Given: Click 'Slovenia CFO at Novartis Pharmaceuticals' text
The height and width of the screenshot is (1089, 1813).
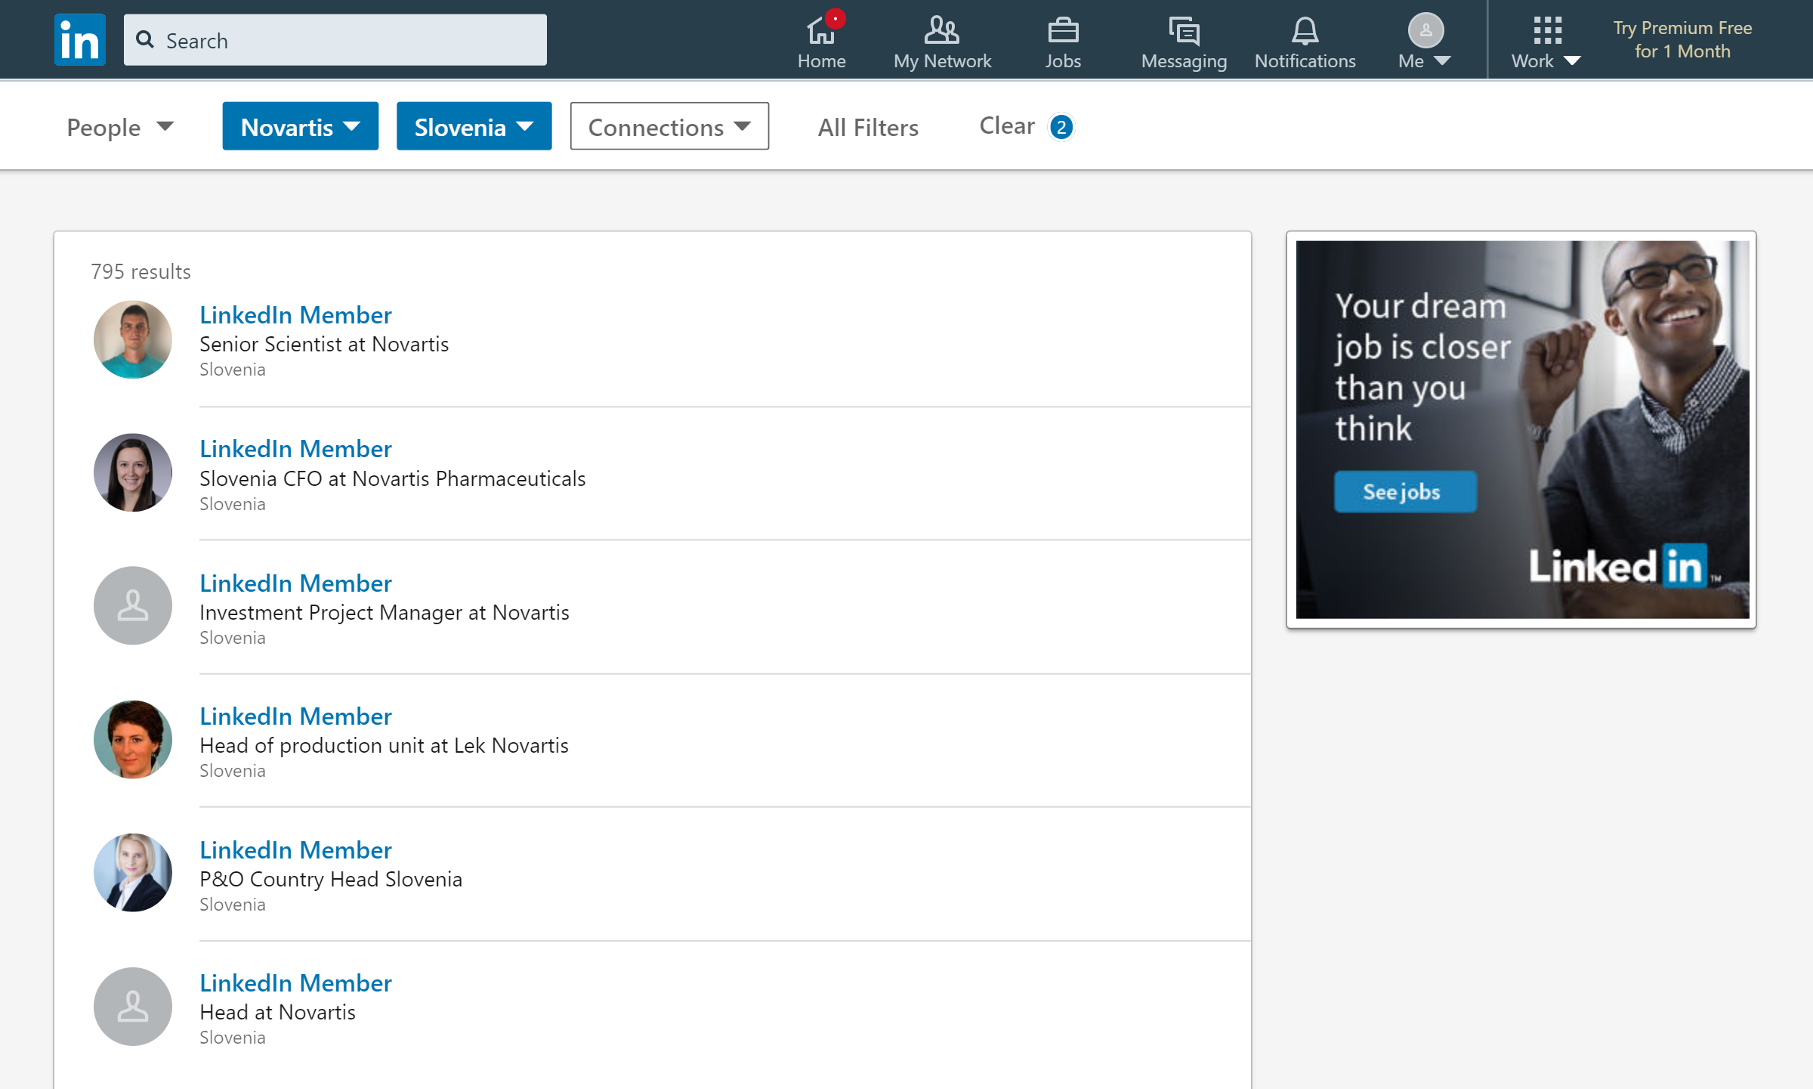Looking at the screenshot, I should [392, 478].
